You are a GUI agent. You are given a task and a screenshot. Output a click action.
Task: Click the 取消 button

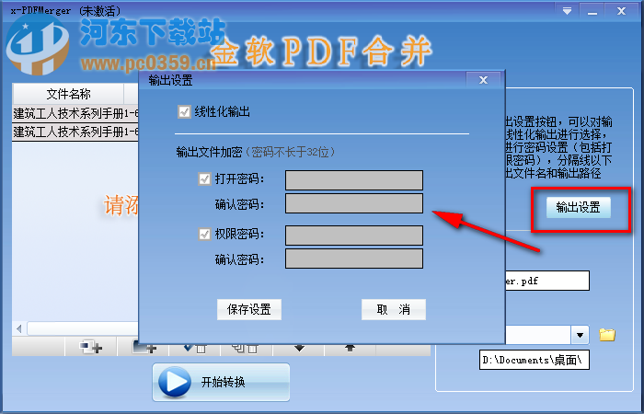pyautogui.click(x=394, y=309)
